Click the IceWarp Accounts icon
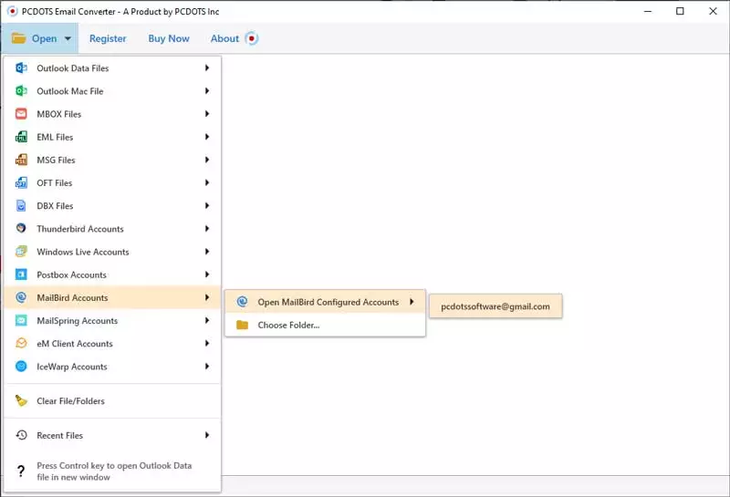 point(21,367)
